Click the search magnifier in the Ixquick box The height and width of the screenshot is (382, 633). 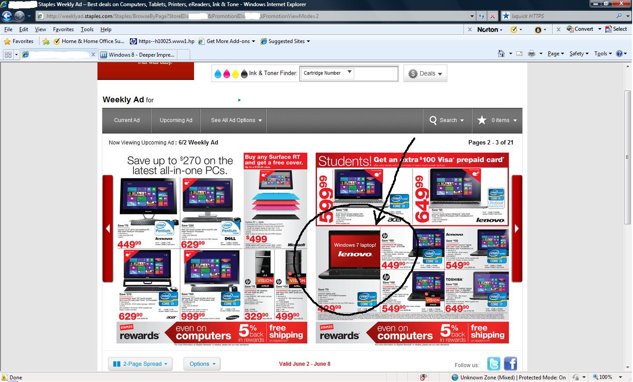point(619,16)
